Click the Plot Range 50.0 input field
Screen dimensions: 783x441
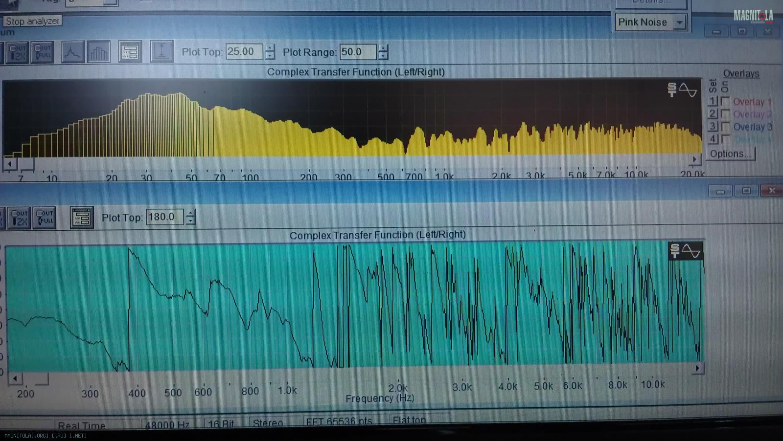coord(358,51)
